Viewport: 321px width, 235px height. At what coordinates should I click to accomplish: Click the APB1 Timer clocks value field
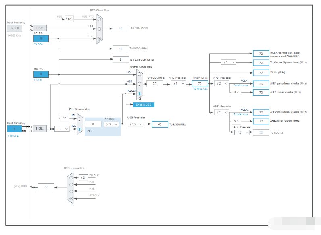click(x=261, y=93)
